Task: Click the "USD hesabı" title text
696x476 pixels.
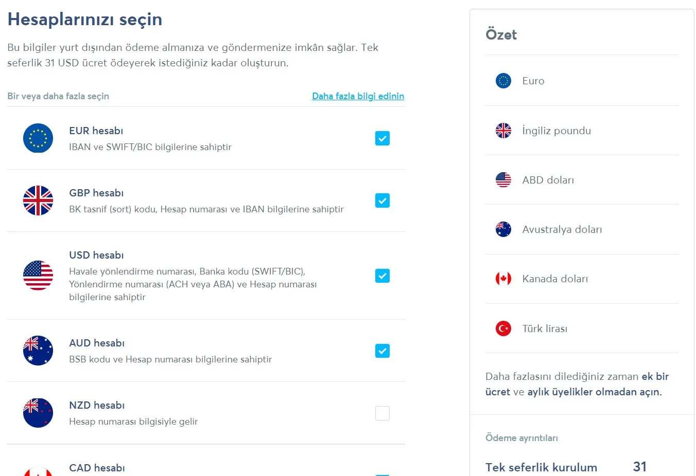Action: coord(96,255)
